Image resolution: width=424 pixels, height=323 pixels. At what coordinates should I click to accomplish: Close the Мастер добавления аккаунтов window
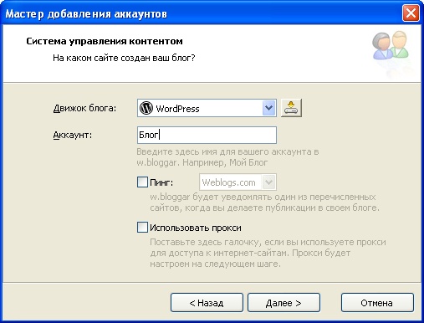point(411,13)
